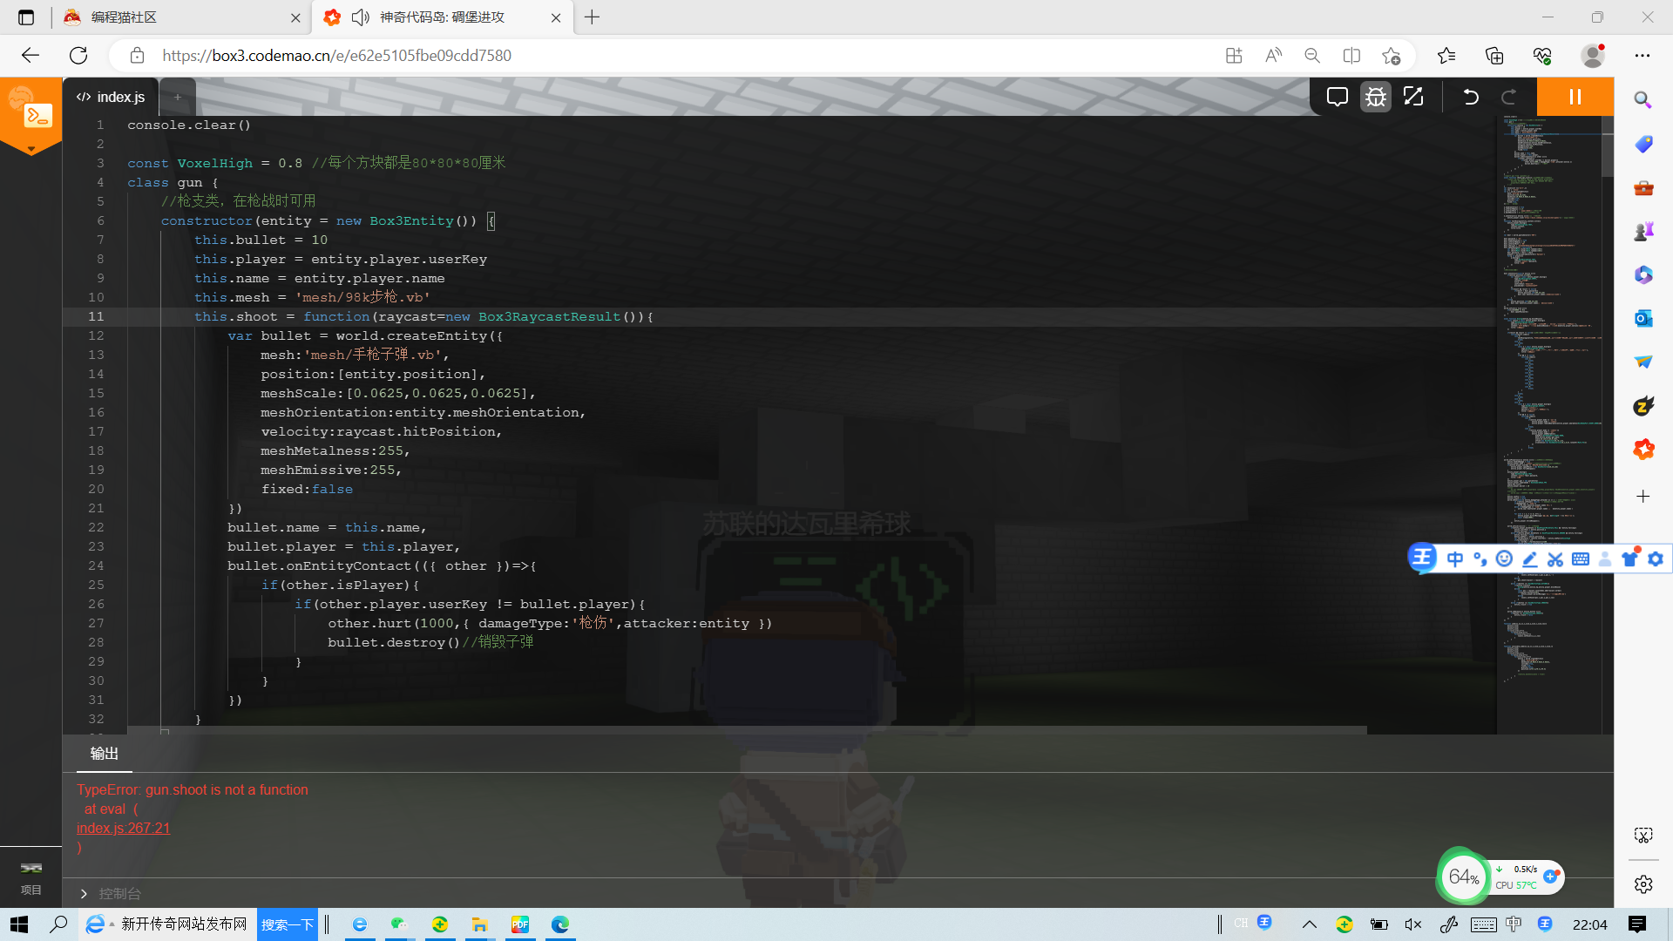
Task: Start Read aloud from address bar
Action: (1273, 56)
